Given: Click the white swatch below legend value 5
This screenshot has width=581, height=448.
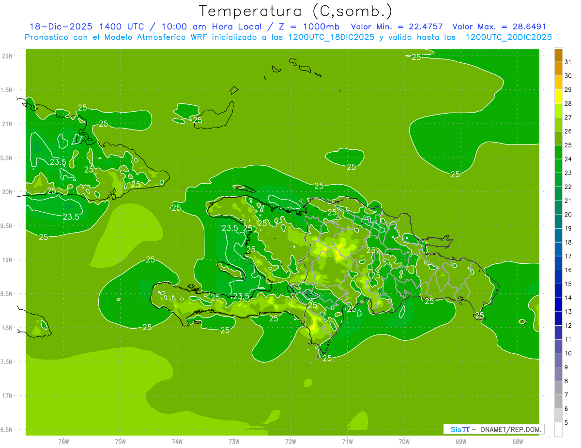Looking at the screenshot, I should [x=558, y=430].
